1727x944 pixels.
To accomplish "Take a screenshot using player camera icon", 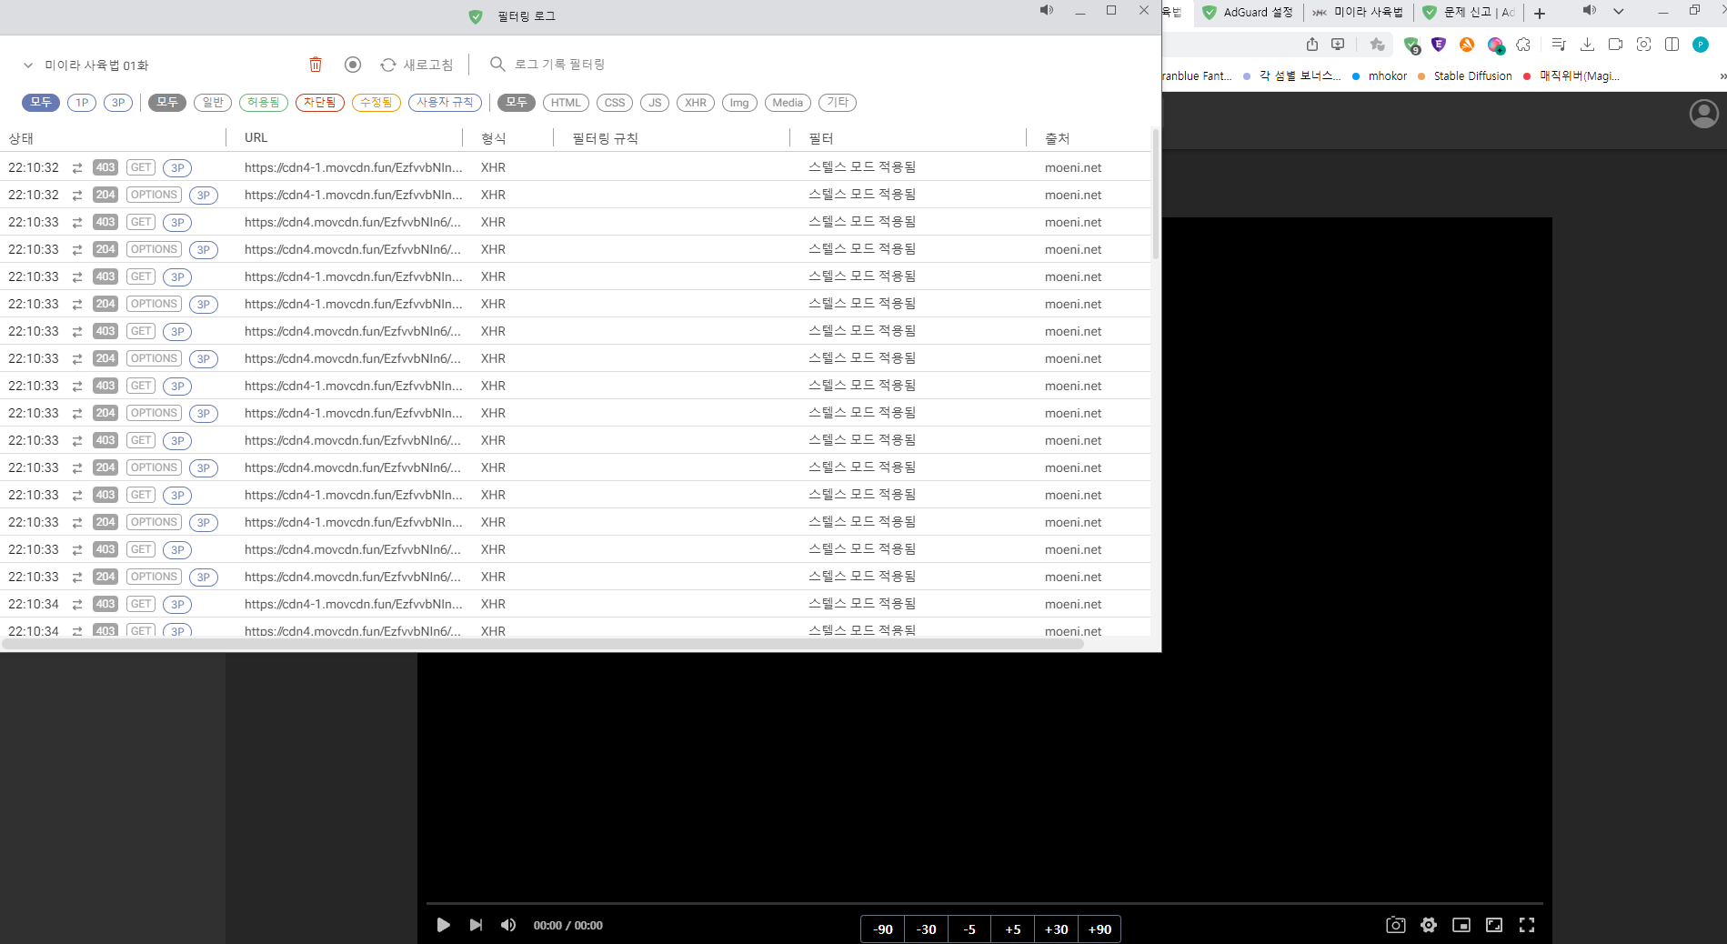I will [1395, 924].
